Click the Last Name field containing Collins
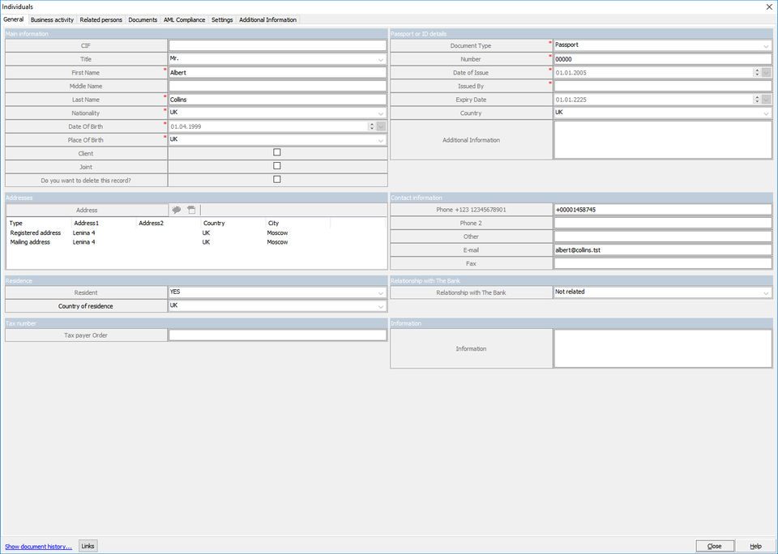 click(277, 100)
